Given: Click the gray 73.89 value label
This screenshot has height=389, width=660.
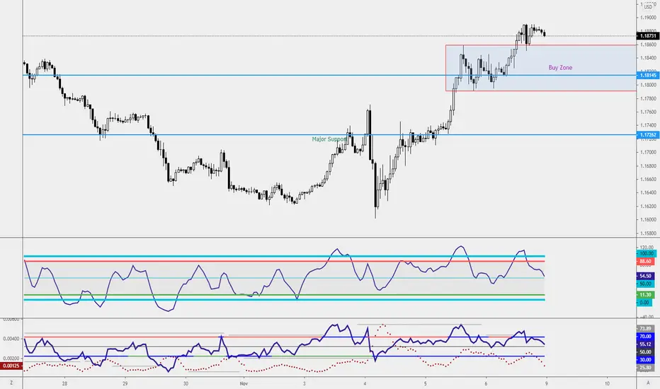Looking at the screenshot, I should tap(646, 328).
